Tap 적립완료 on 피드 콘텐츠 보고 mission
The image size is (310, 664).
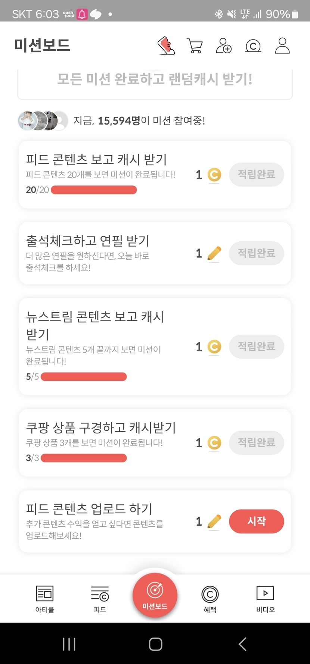coord(257,175)
